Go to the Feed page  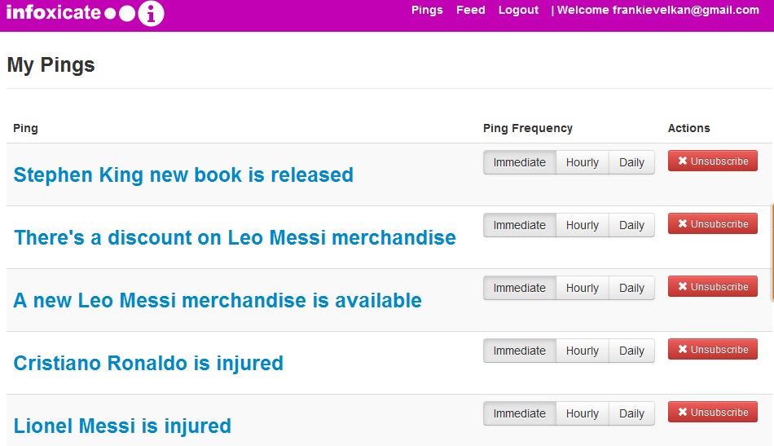pyautogui.click(x=471, y=11)
